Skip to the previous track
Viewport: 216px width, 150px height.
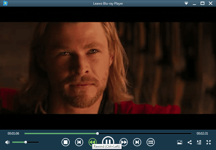[79, 142]
